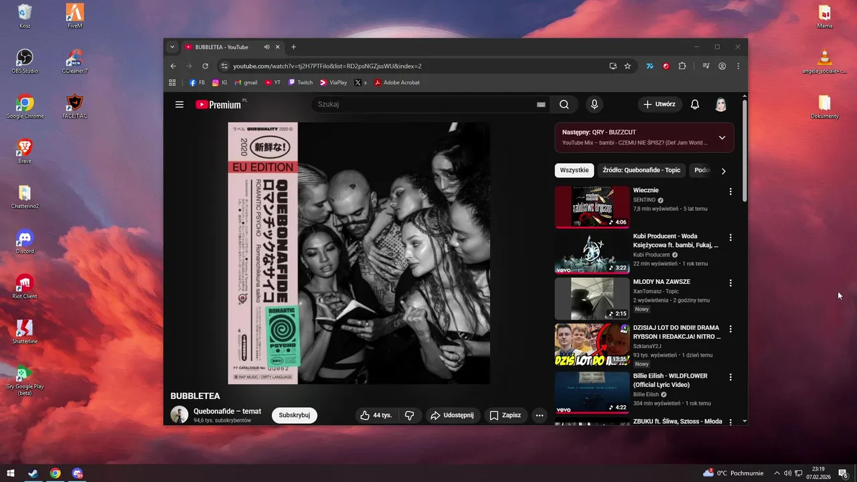Open the Chrome tab search dropdown arrow
This screenshot has height=482, width=857.
(172, 47)
